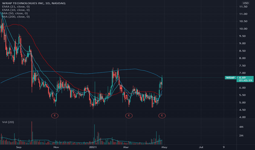Select the EMA (10, close, 0) indicator legend
This screenshot has width=255, height=150.
click(x=16, y=10)
